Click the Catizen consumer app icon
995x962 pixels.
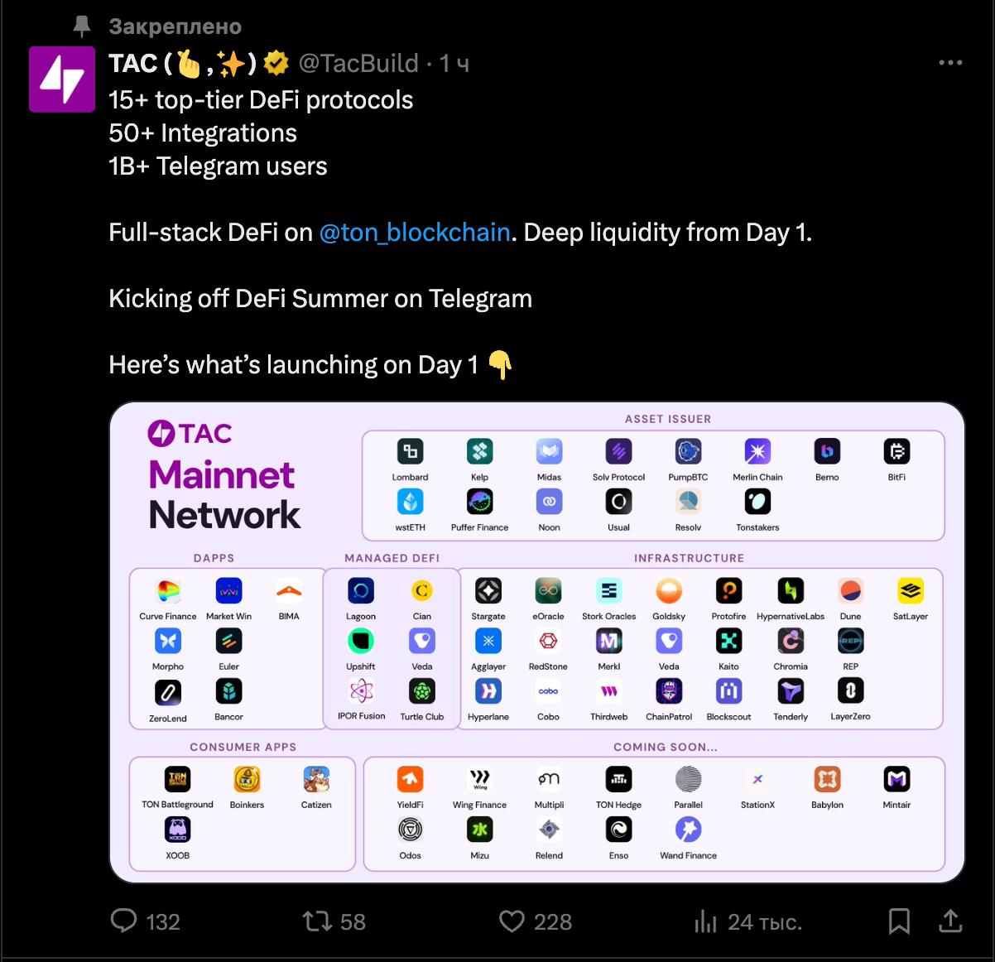coord(316,779)
